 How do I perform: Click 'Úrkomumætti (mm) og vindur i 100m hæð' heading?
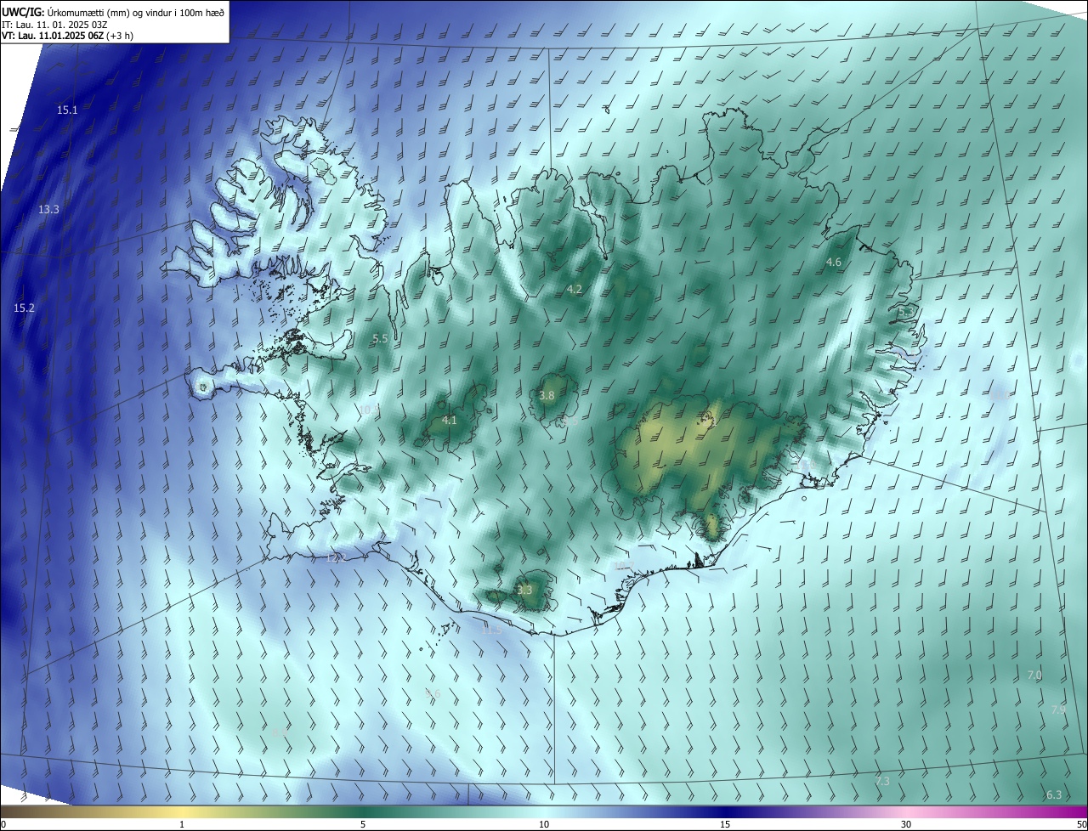click(136, 12)
